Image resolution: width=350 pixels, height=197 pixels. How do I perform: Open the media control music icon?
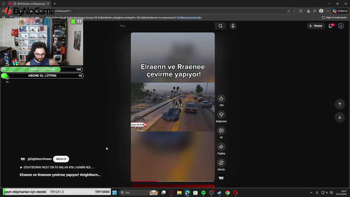[x=308, y=11]
